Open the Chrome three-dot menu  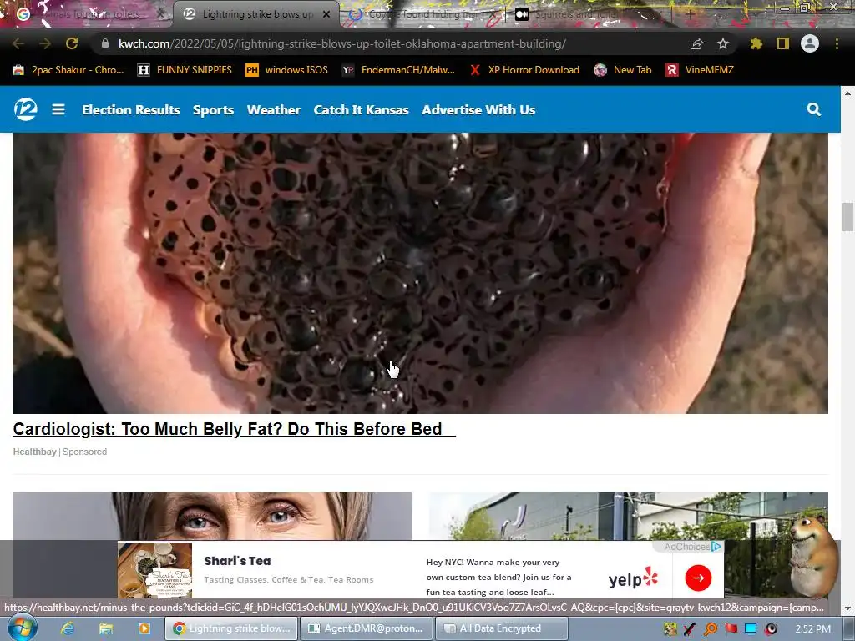pyautogui.click(x=837, y=43)
